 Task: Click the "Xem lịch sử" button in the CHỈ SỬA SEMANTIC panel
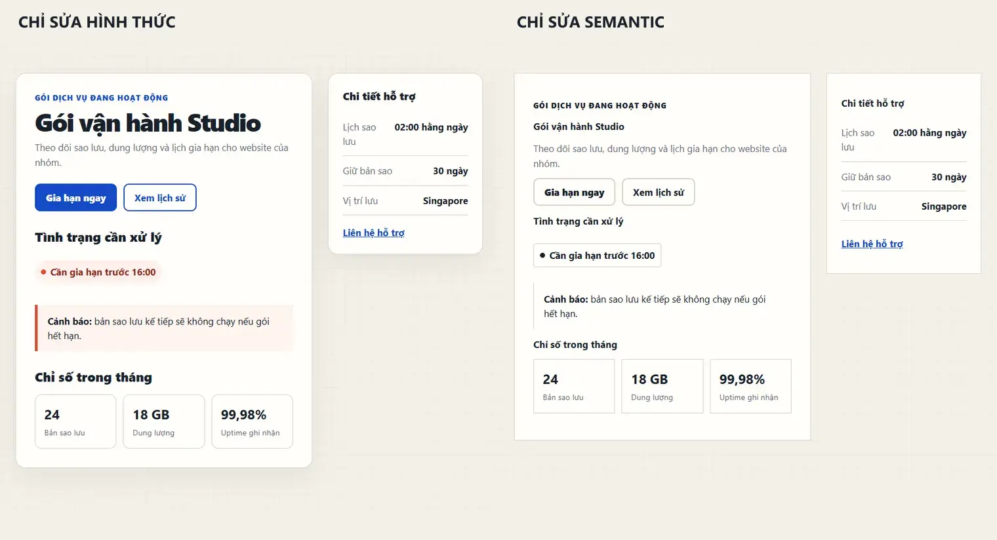[658, 192]
